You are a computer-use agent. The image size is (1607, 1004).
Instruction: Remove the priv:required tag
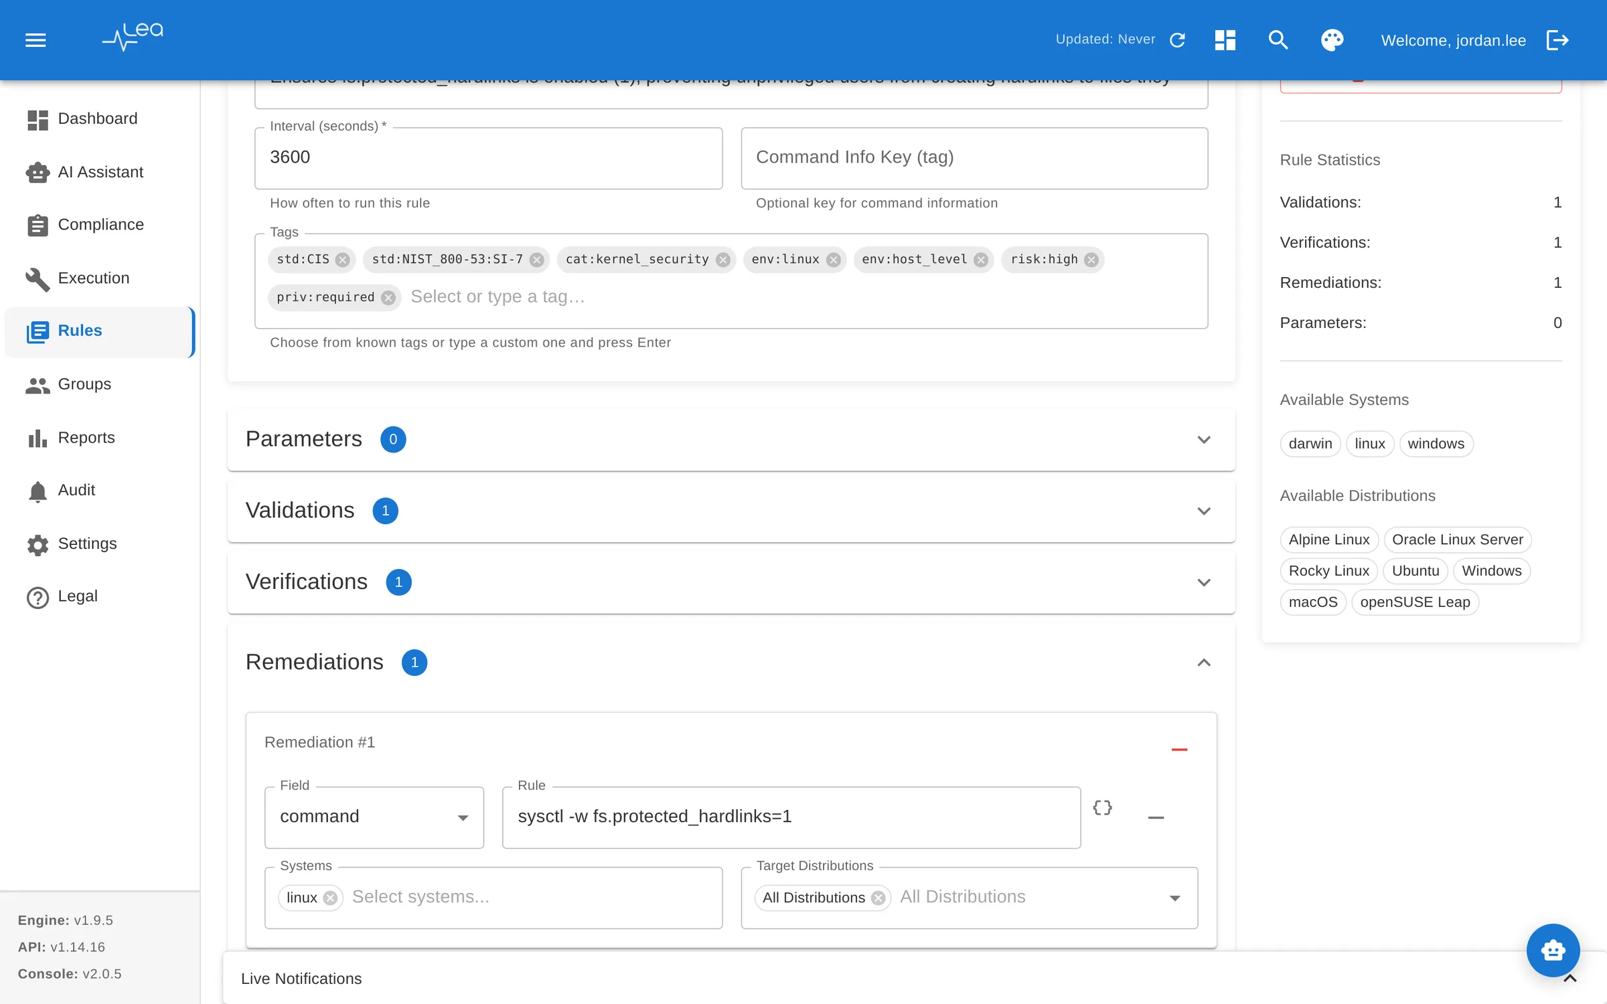pos(388,297)
